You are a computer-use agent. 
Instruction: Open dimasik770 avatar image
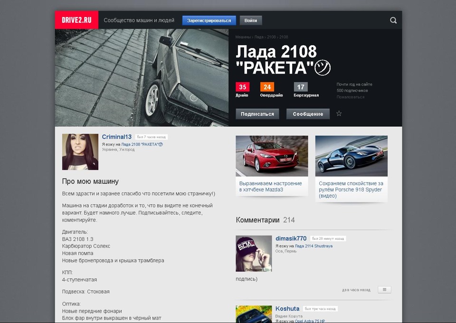click(x=254, y=254)
